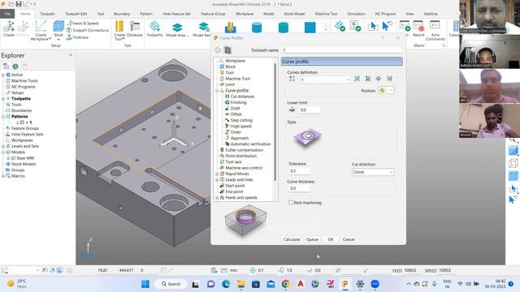Open the Boundary ribbon tab
The image size is (520, 292).
[122, 14]
